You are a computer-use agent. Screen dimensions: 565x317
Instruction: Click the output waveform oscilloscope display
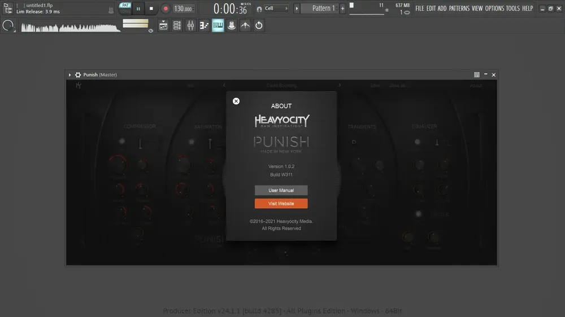click(70, 27)
